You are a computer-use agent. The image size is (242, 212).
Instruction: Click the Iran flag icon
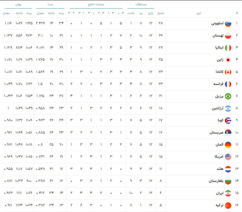pos(228,193)
